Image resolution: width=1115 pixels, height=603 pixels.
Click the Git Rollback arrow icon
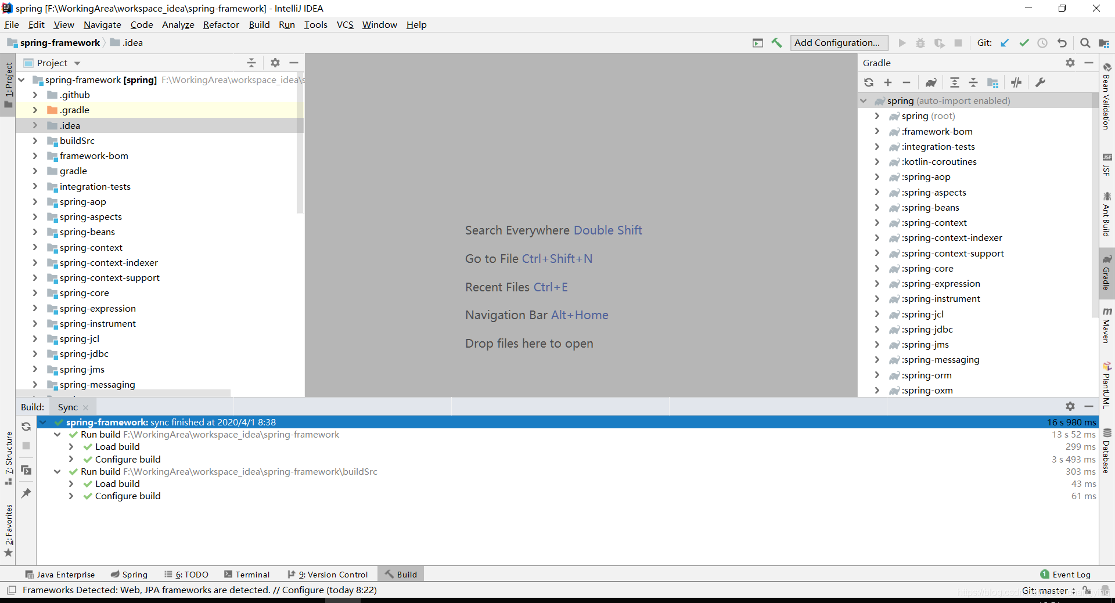coord(1062,43)
